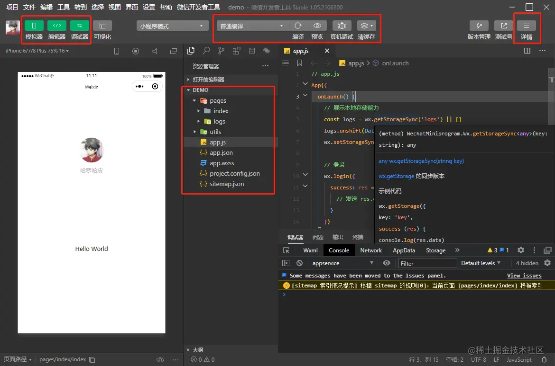Switch to the Storage devtools tab
Image resolution: width=555 pixels, height=366 pixels.
(436, 250)
